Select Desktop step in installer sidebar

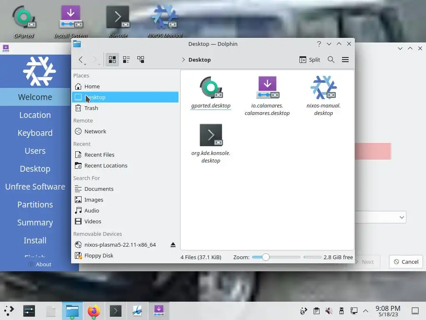coord(35,169)
